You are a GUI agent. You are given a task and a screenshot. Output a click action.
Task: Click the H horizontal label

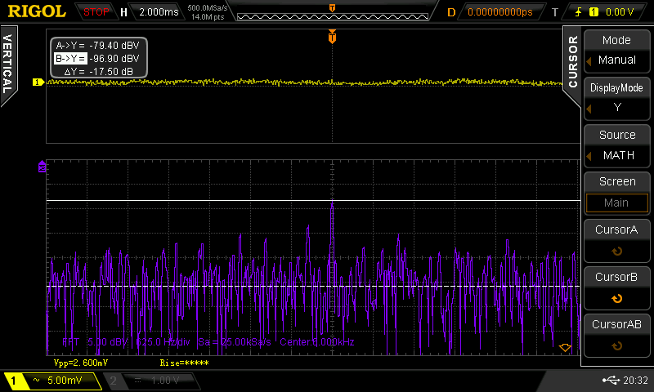coord(123,12)
